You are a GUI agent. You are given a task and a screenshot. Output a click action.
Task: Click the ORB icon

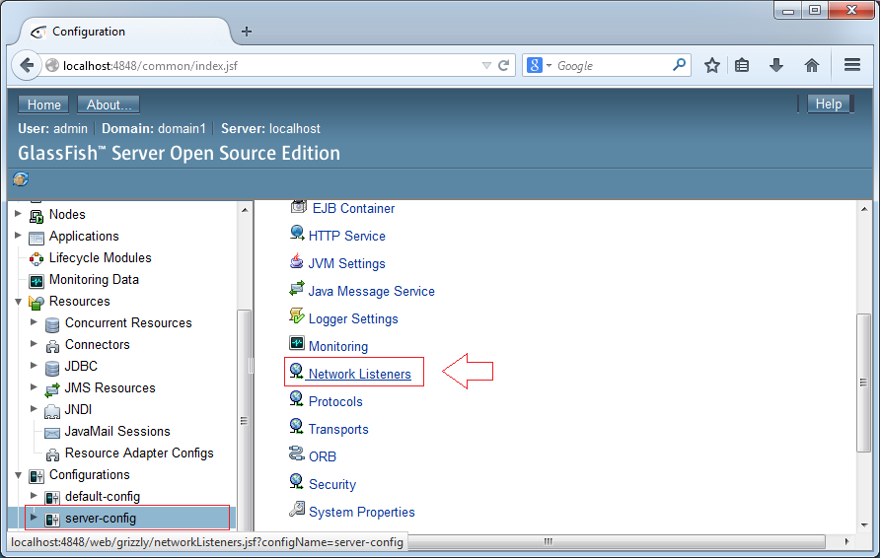point(296,453)
